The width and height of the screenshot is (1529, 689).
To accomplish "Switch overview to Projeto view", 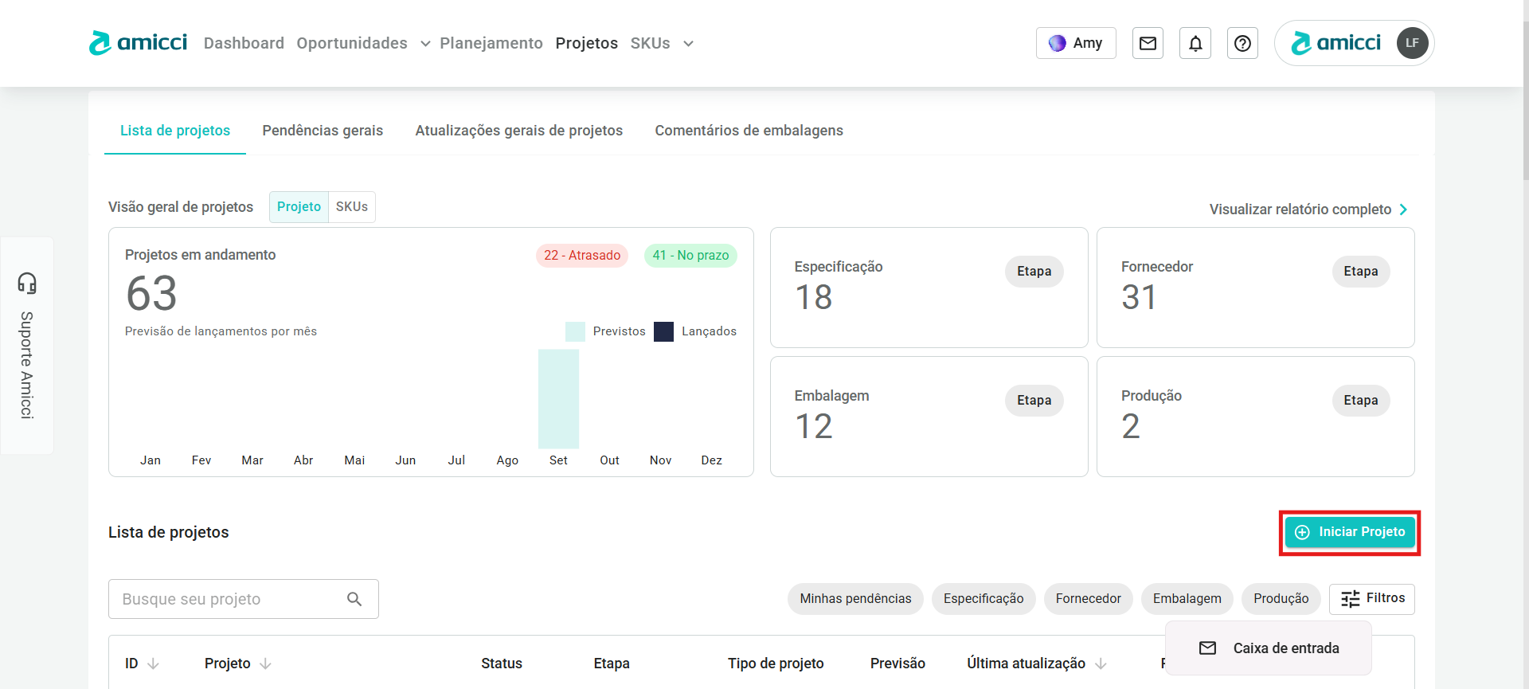I will (x=299, y=207).
